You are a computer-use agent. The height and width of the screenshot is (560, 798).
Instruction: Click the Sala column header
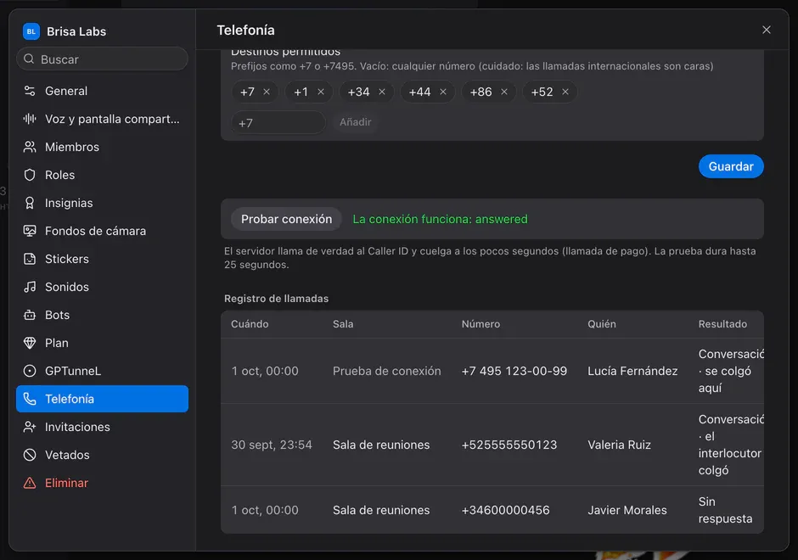point(343,324)
